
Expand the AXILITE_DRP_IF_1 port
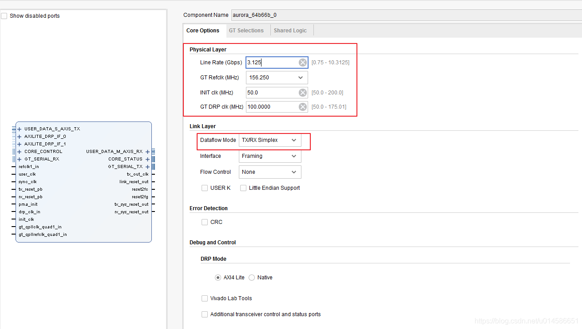[20, 144]
